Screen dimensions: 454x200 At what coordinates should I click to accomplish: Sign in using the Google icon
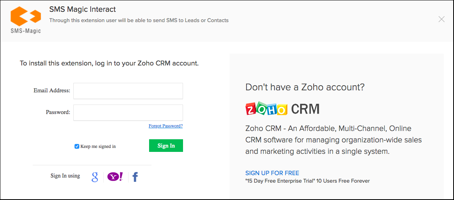[95, 177]
